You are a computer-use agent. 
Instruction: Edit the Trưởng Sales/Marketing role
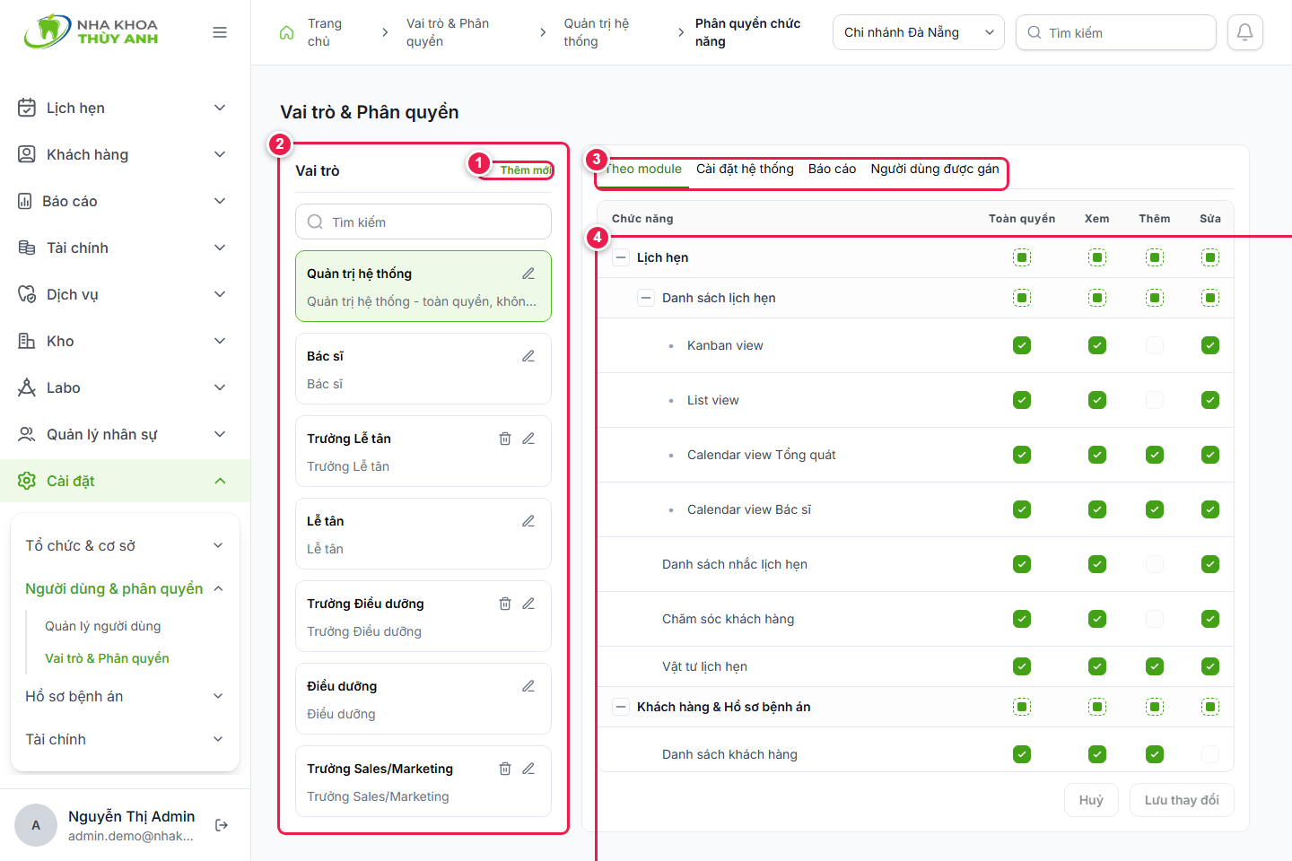coord(528,769)
